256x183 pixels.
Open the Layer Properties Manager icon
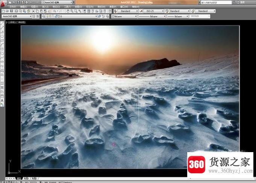tap(44, 16)
